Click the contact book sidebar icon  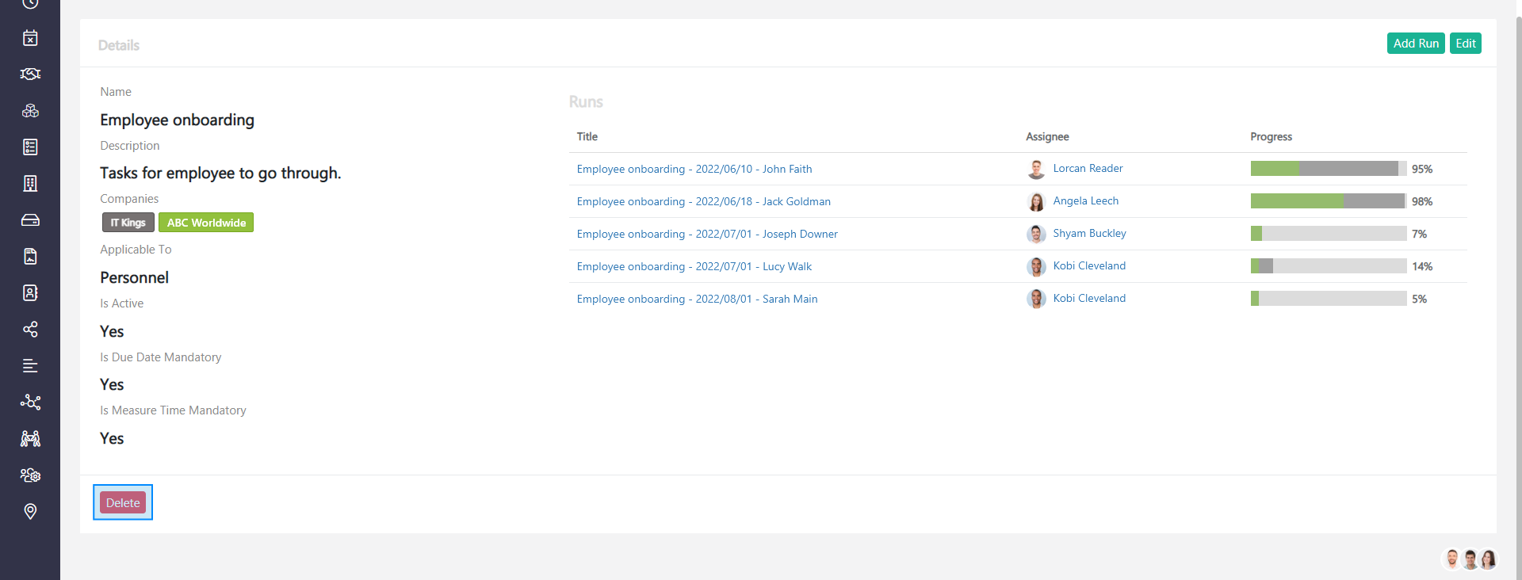point(30,293)
